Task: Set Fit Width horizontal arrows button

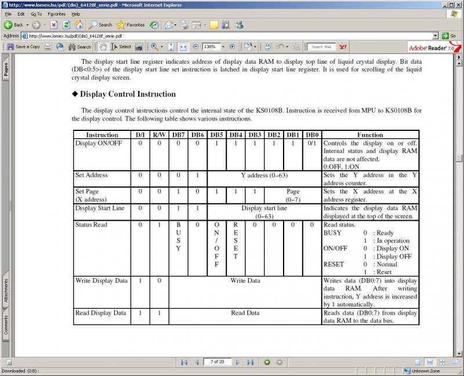Action: click(183, 47)
